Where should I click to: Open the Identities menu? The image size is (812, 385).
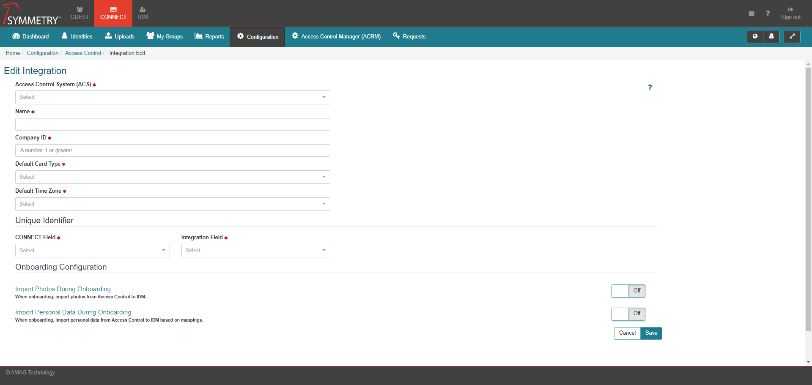point(77,36)
